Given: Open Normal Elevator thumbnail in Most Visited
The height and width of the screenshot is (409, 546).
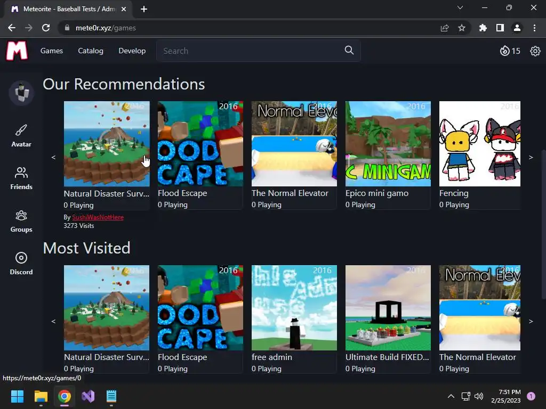Looking at the screenshot, I should tap(479, 308).
